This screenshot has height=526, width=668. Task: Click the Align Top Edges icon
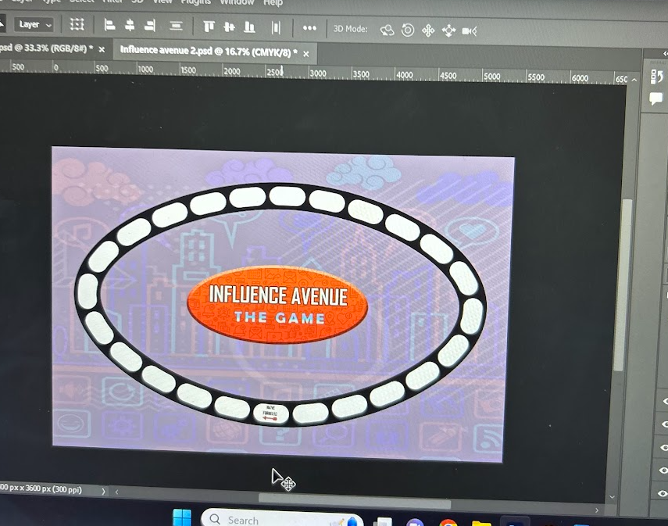209,27
